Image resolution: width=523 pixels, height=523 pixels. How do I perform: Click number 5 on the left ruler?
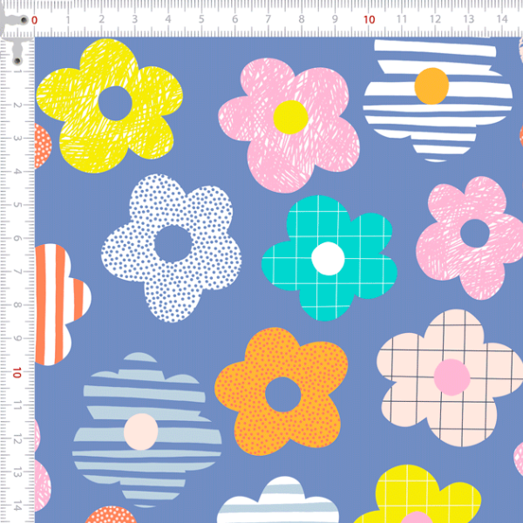click(x=17, y=205)
